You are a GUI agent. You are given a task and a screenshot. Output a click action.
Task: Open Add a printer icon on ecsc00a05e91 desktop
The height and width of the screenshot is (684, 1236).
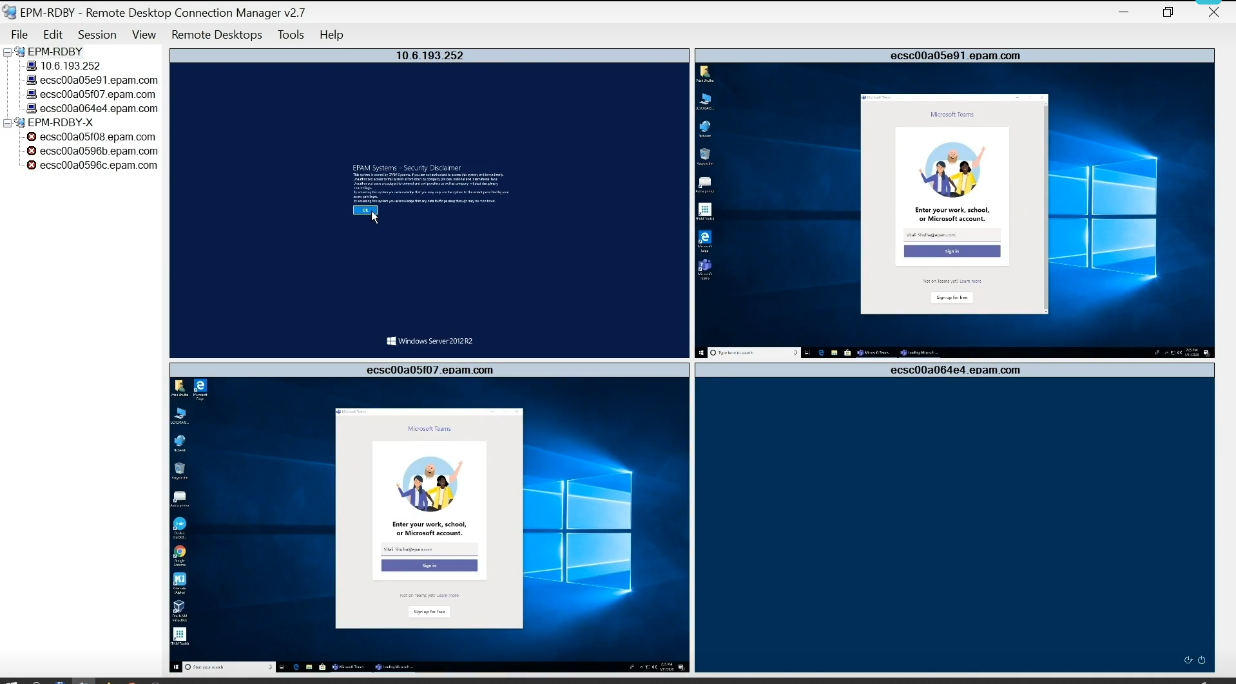(705, 185)
